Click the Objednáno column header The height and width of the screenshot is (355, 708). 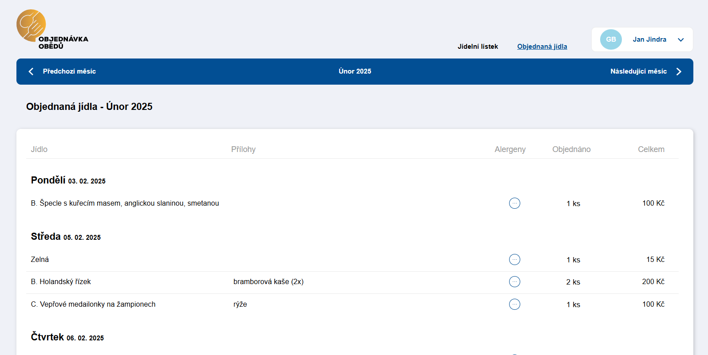click(571, 149)
